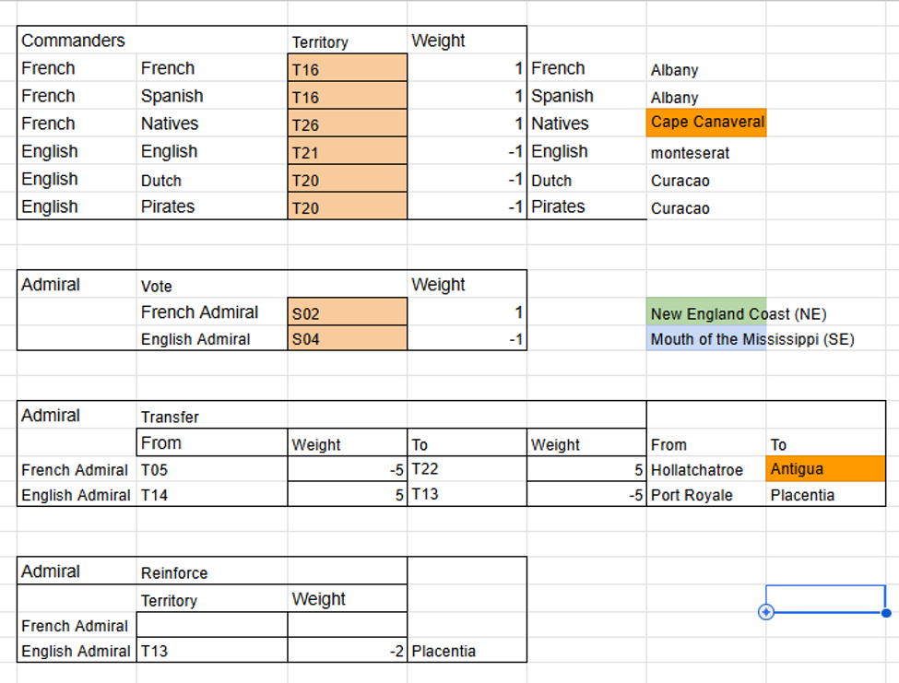The width and height of the screenshot is (899, 683).
Task: Select the T26 Natives territory cell
Action: tap(348, 123)
